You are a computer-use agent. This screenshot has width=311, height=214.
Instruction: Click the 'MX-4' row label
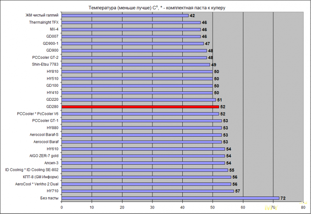(54, 29)
